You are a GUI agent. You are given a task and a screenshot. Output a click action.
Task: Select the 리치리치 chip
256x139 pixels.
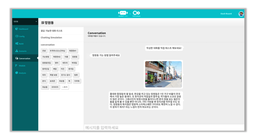point(55,87)
